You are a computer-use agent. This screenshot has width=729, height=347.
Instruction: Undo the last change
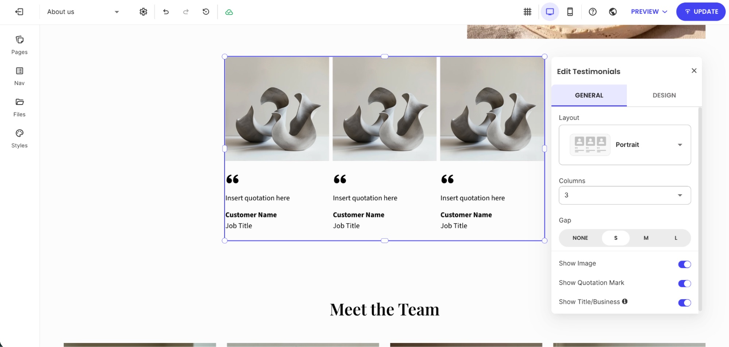(x=166, y=12)
